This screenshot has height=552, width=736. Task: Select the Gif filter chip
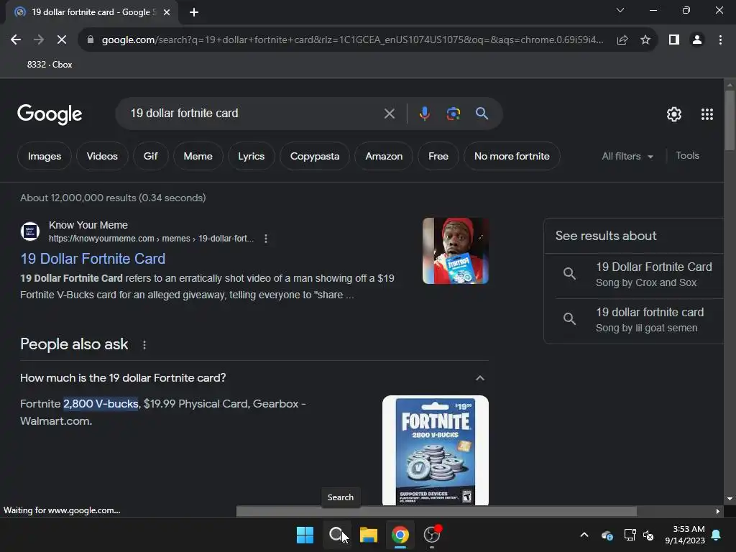point(150,156)
